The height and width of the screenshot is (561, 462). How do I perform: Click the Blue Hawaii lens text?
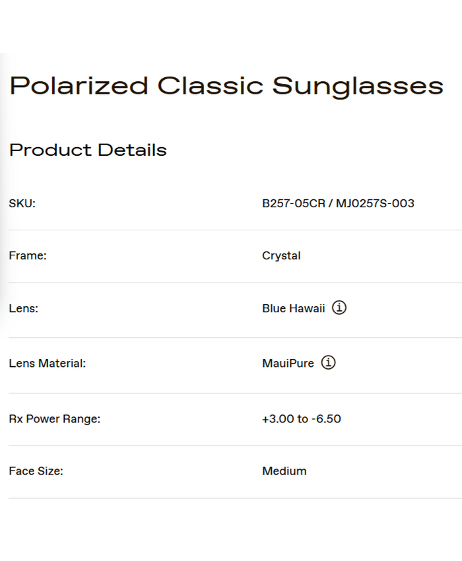pos(293,308)
